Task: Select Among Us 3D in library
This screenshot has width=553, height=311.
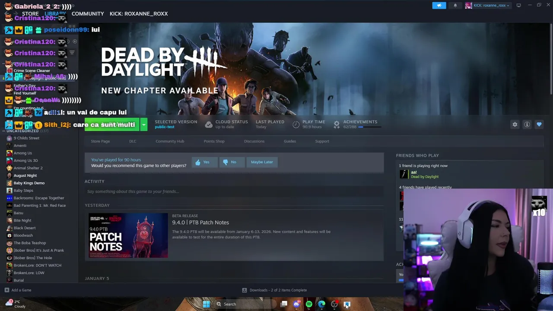Action: click(x=25, y=161)
